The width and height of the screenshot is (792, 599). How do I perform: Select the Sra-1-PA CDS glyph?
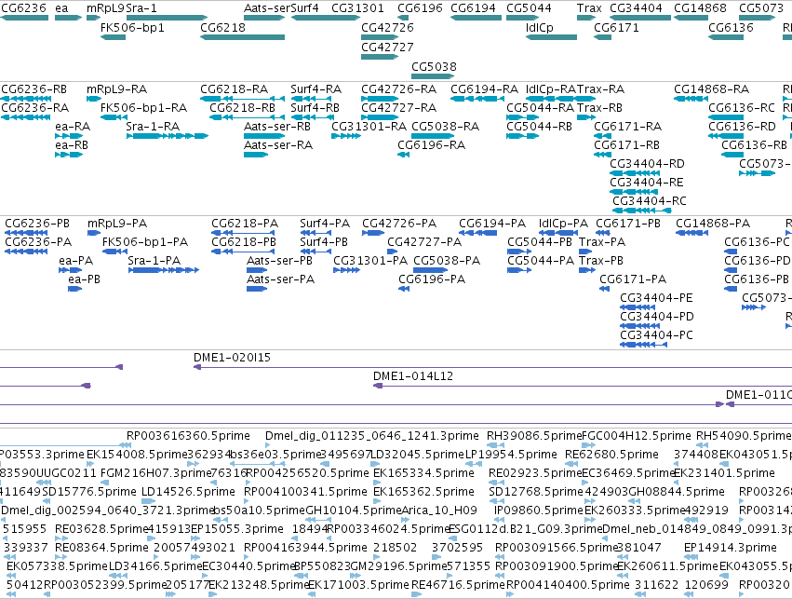pyautogui.click(x=164, y=270)
